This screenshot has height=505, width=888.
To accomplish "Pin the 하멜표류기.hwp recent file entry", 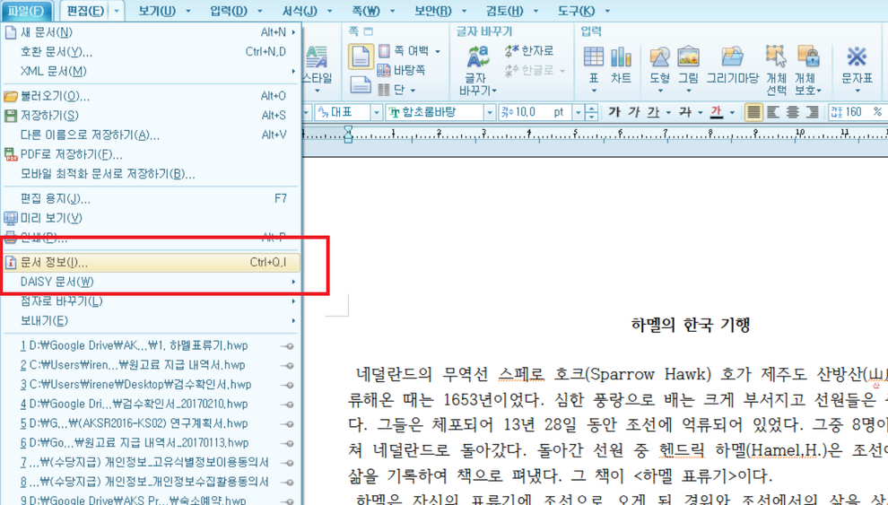I will pyautogui.click(x=287, y=346).
